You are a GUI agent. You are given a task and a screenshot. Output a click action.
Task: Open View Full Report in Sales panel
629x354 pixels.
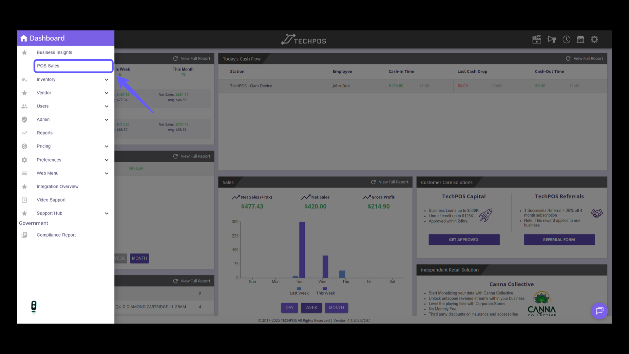pyautogui.click(x=393, y=182)
